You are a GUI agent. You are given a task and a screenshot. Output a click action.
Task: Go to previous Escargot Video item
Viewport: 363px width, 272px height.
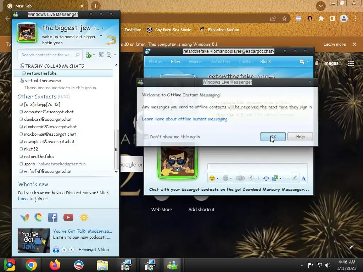click(x=64, y=250)
